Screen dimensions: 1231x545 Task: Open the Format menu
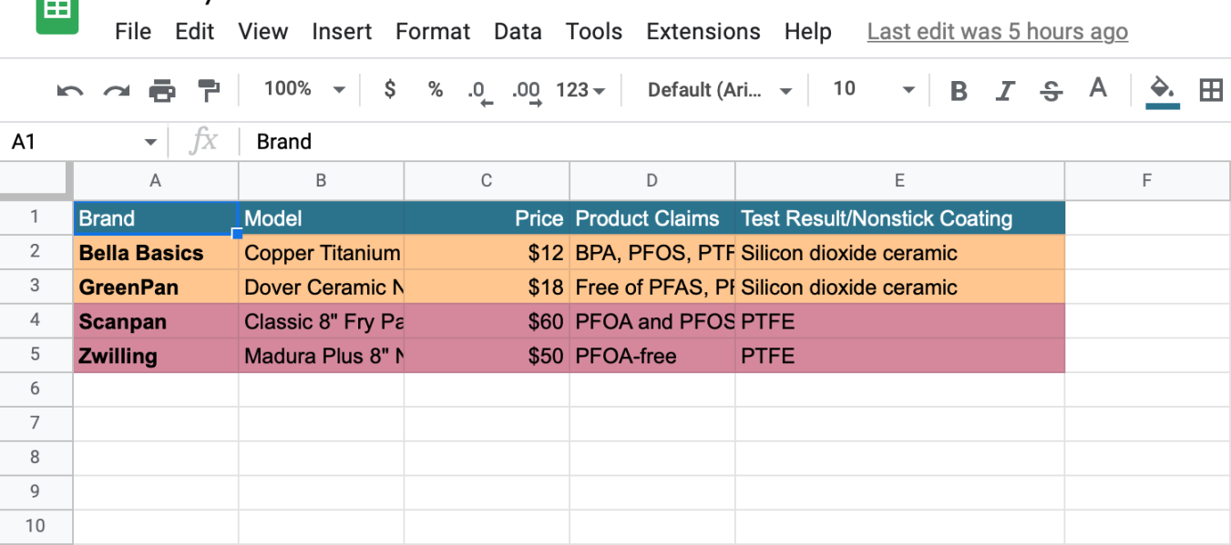pyautogui.click(x=433, y=31)
